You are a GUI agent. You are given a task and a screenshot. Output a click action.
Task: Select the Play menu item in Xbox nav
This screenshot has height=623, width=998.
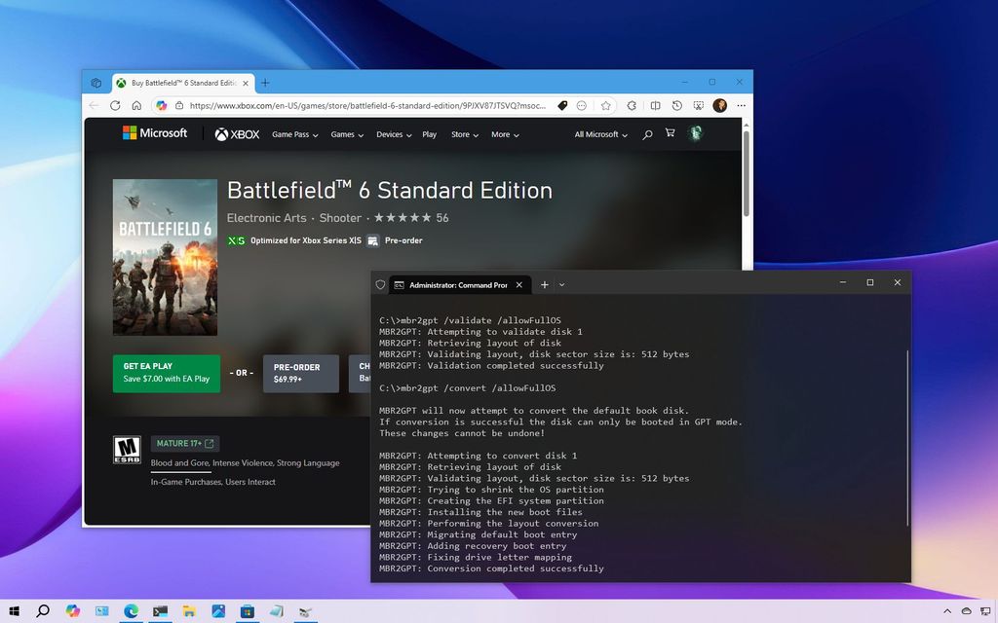coord(429,134)
